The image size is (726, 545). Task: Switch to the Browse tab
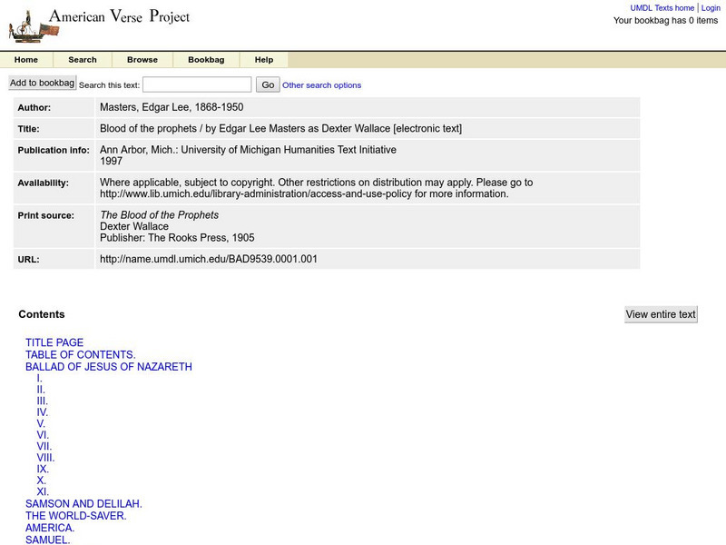click(142, 59)
